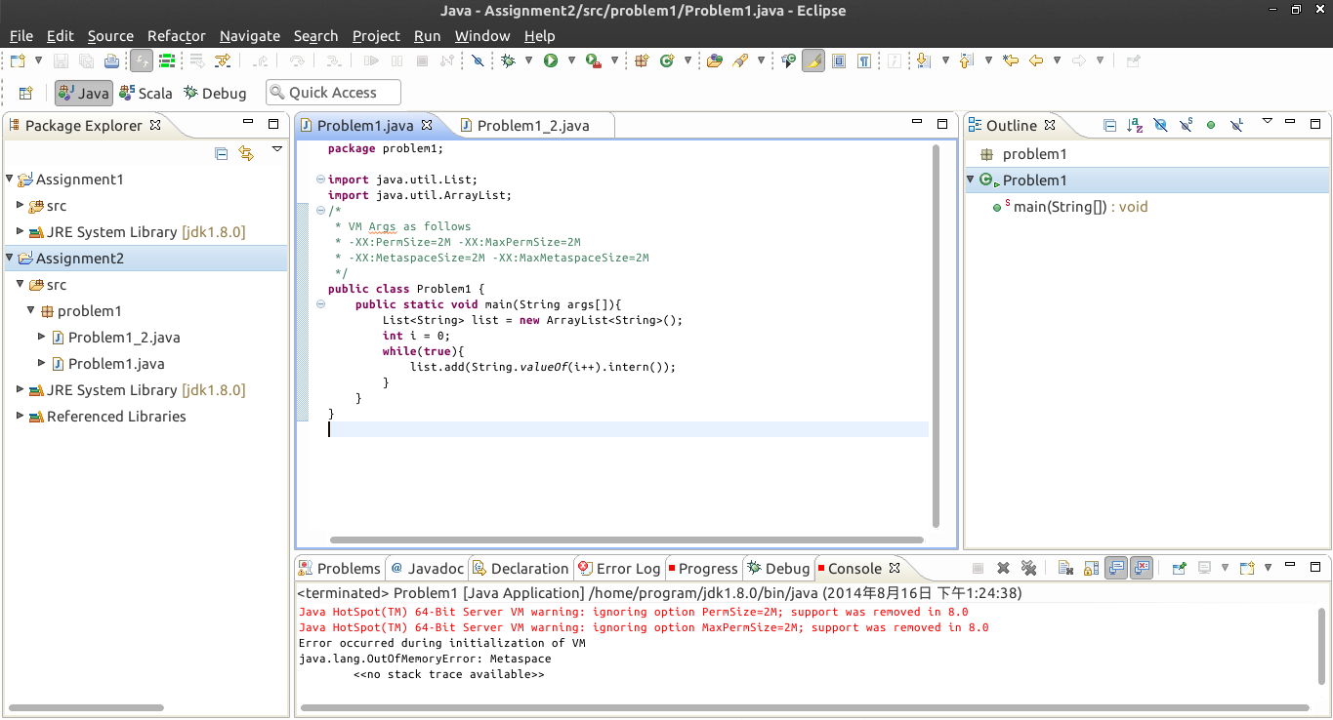The image size is (1333, 720).
Task: Collapse All in Package Explorer
Action: (x=222, y=153)
